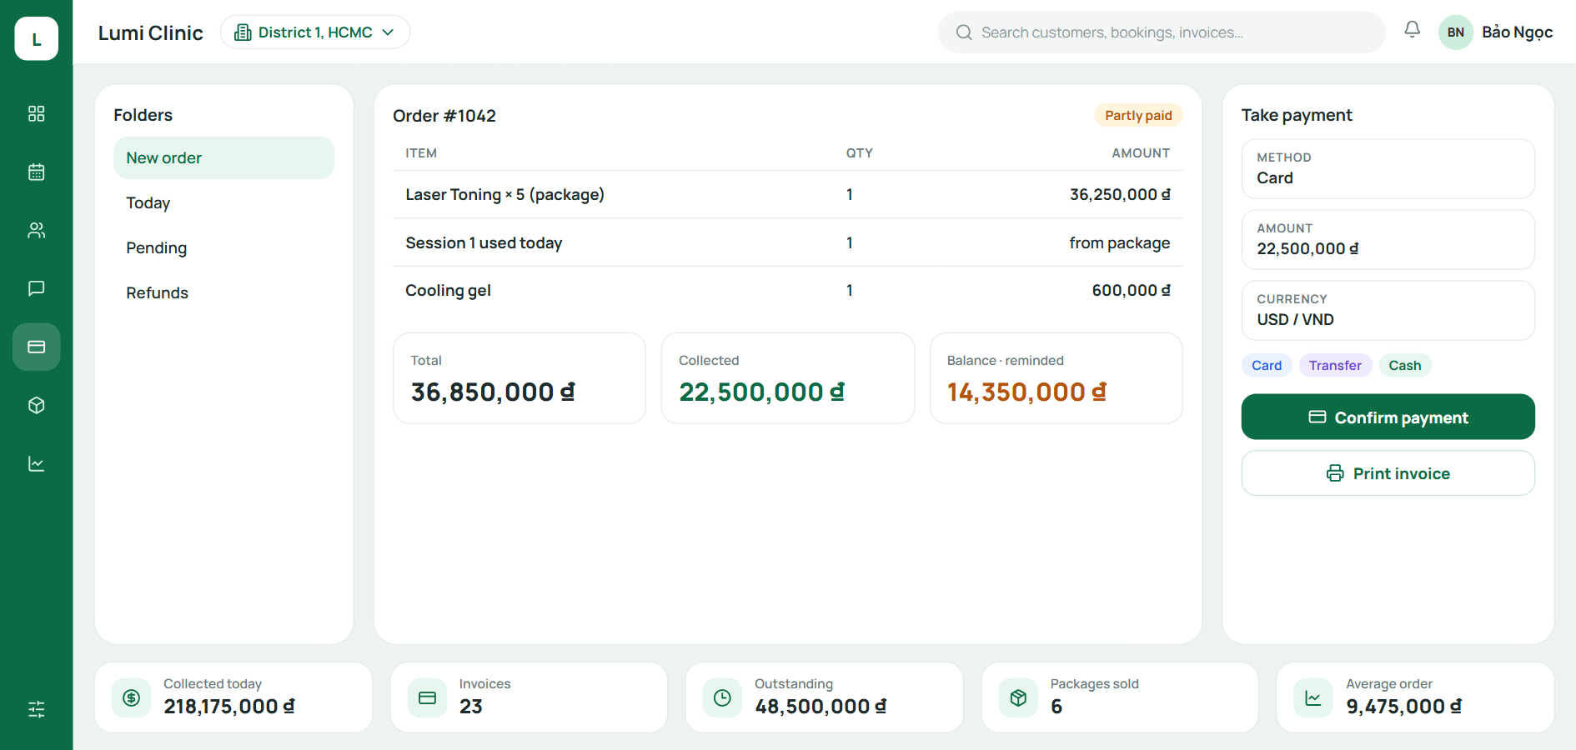
Task: Select the payments card icon in sidebar
Action: coord(36,347)
